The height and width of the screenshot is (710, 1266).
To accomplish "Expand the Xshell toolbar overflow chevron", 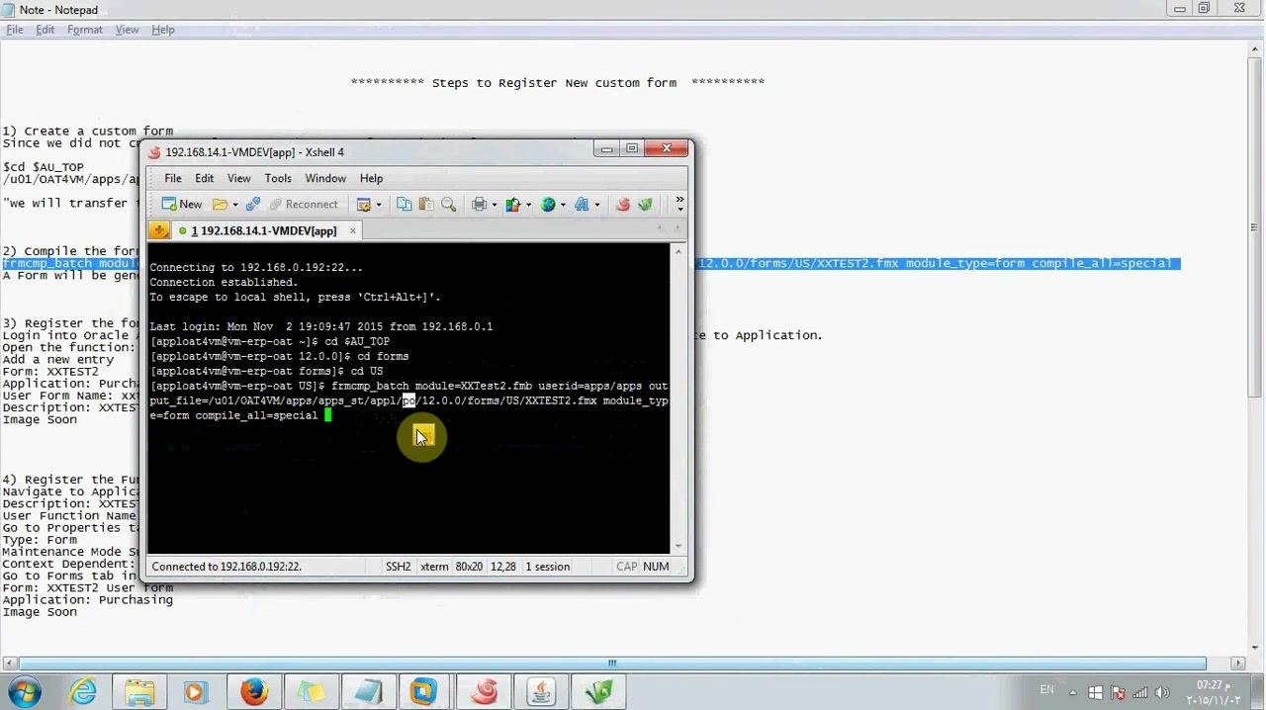I will click(x=679, y=204).
